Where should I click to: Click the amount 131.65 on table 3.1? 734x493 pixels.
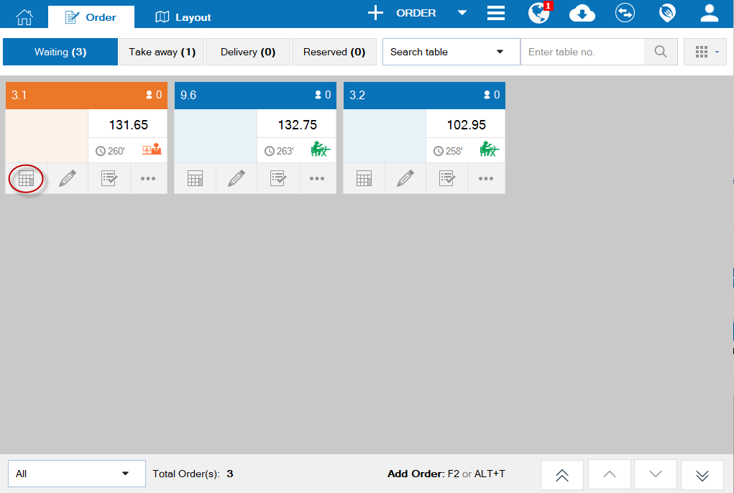pos(128,125)
